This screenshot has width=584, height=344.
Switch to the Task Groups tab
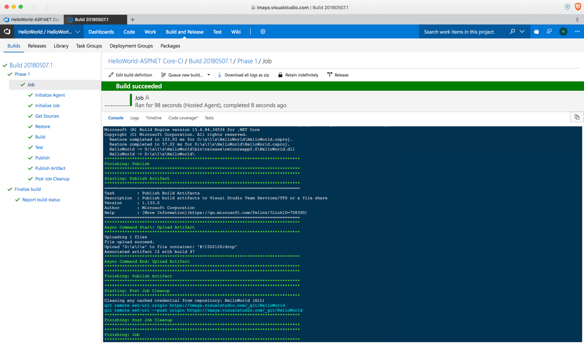(89, 46)
